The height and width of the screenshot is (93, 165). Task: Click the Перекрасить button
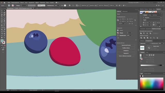click(x=126, y=53)
